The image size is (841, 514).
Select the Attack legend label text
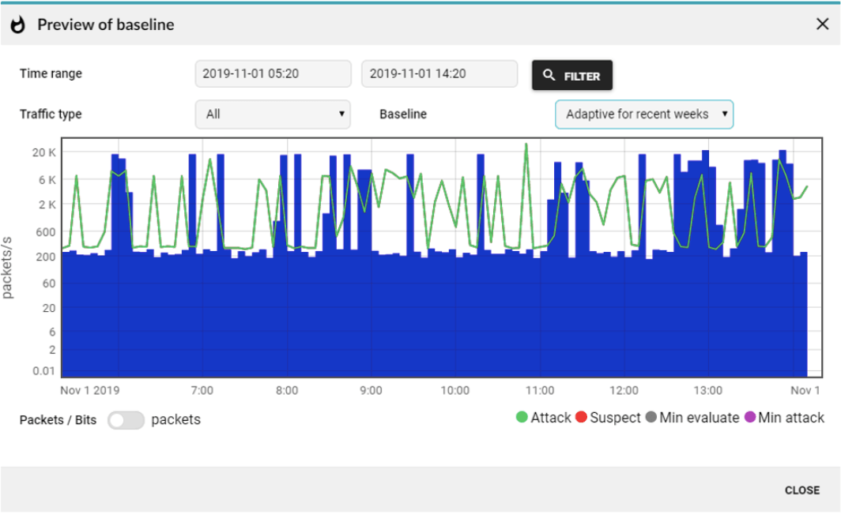(x=551, y=418)
